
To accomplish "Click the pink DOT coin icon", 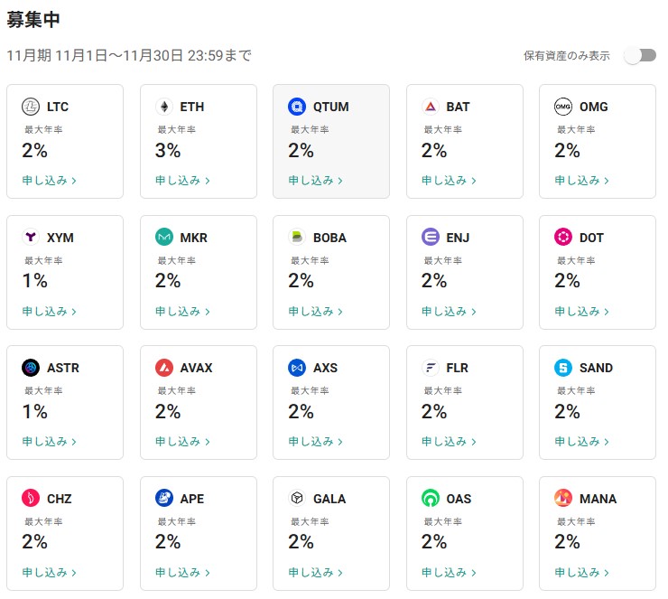I will 563,237.
